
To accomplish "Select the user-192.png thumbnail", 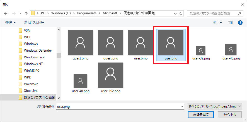I will 110,77.
